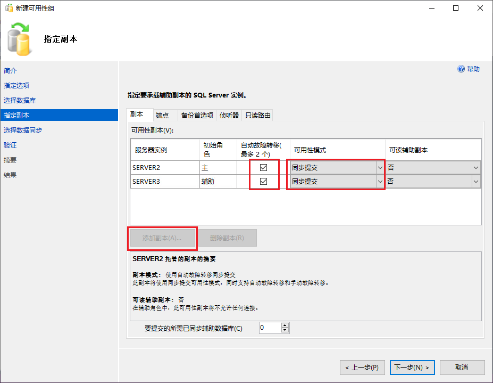This screenshot has height=383, width=493.
Task: Click the 主 initial role cell
Action: click(218, 168)
